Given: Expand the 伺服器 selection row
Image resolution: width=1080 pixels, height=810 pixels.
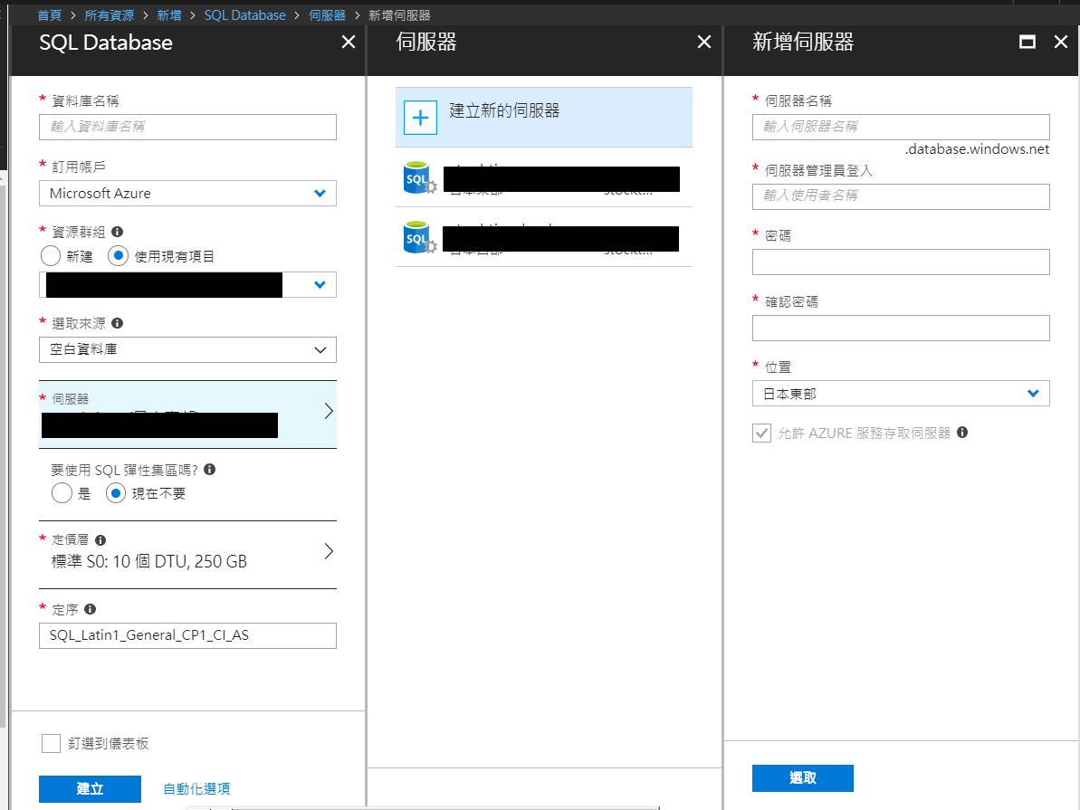Looking at the screenshot, I should pos(187,415).
